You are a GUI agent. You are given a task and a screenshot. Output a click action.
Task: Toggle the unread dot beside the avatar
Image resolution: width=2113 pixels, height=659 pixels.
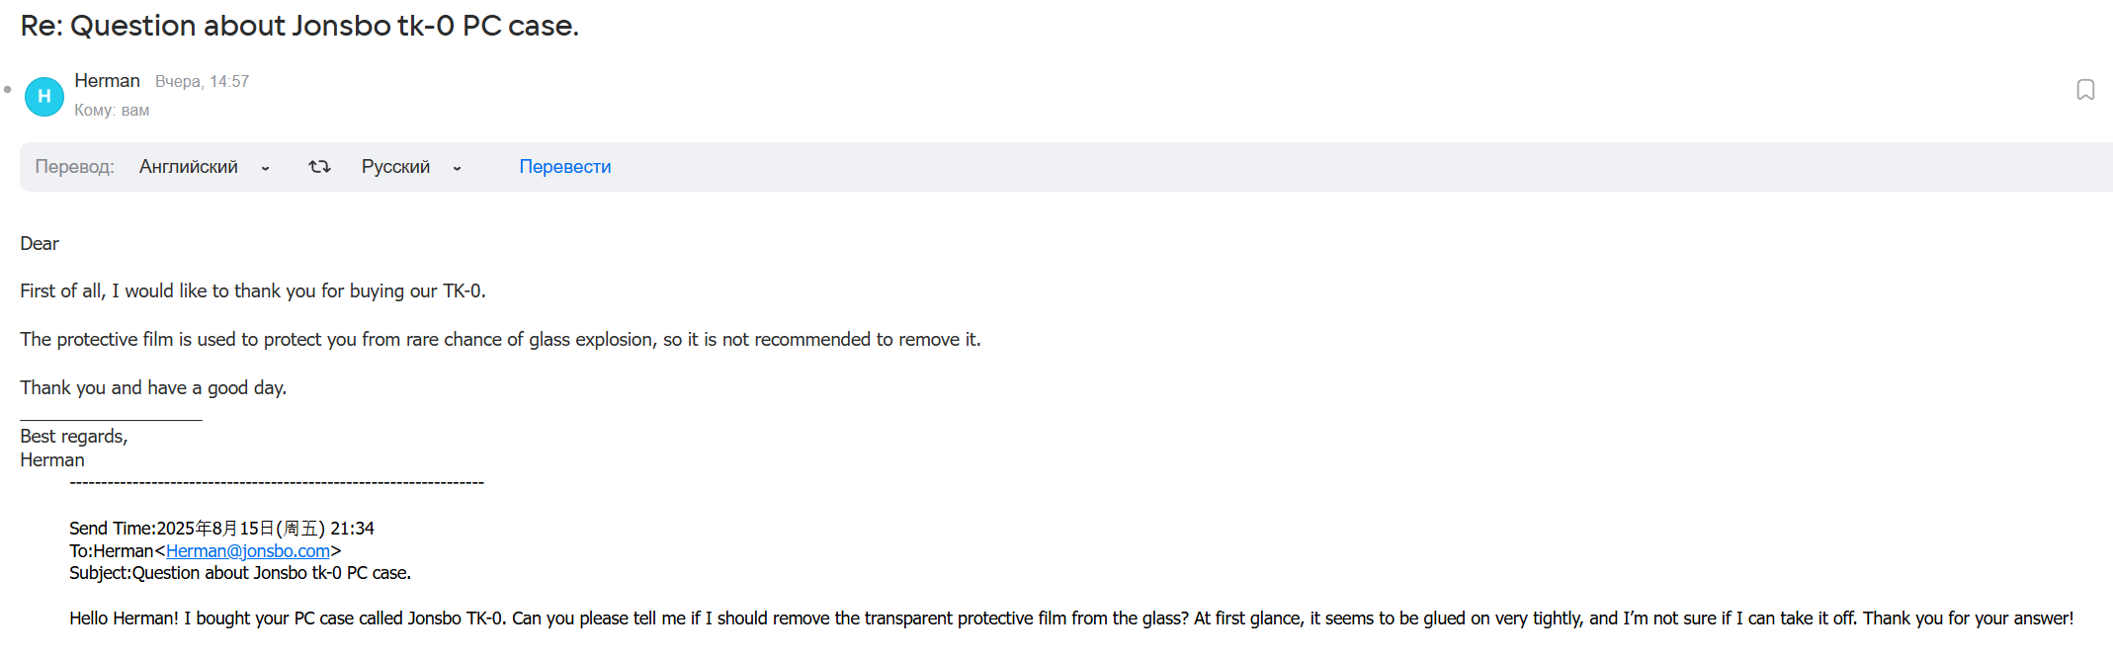(8, 90)
